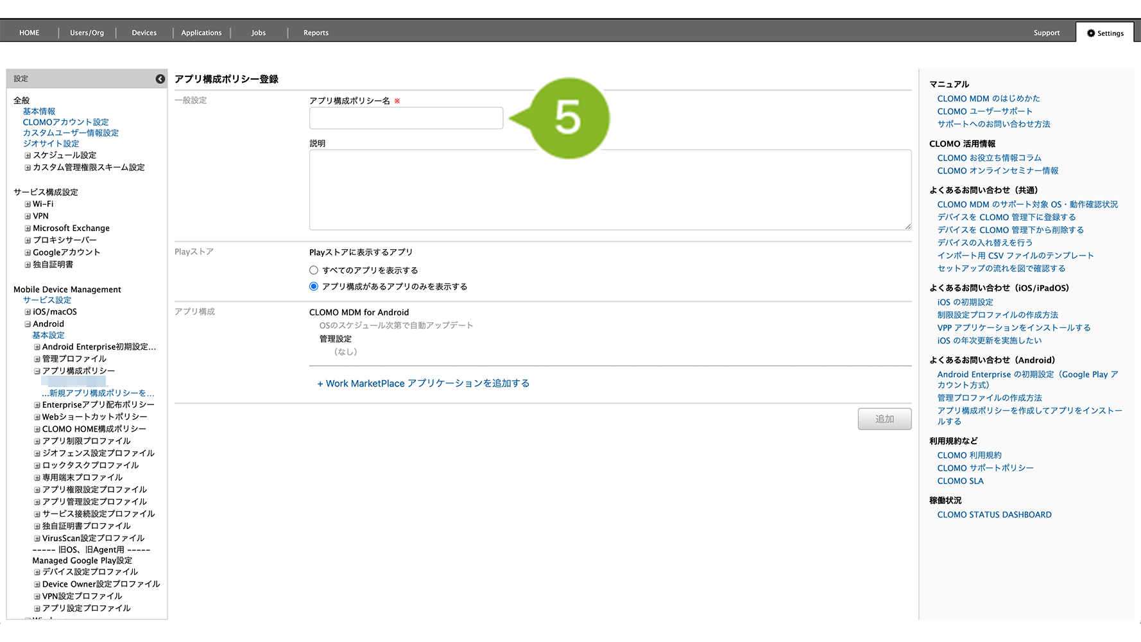Image resolution: width=1141 pixels, height=642 pixels.
Task: Expand 管理プロファイル tree node
Action: (37, 359)
